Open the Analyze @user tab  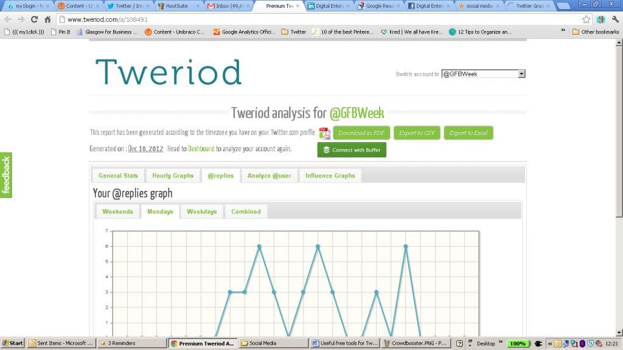(x=269, y=176)
